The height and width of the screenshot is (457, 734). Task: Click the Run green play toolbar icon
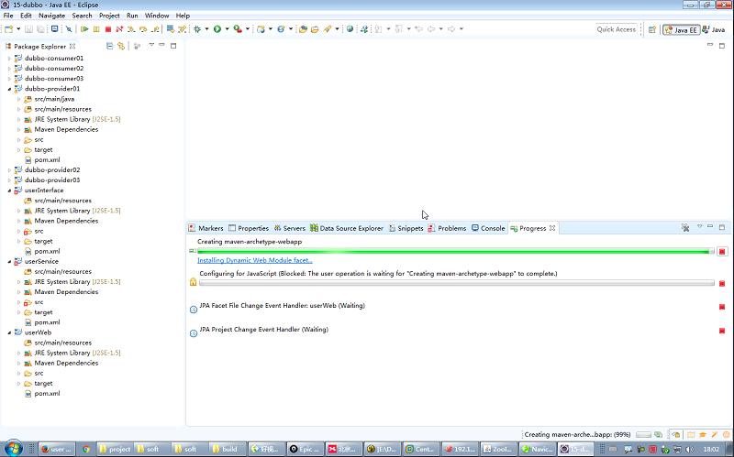click(x=217, y=29)
